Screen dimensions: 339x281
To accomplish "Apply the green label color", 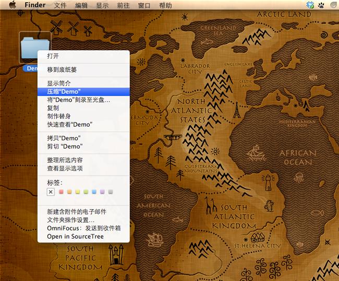I will [86, 192].
